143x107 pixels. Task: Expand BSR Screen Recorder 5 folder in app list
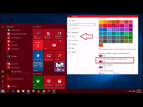pos(30,79)
